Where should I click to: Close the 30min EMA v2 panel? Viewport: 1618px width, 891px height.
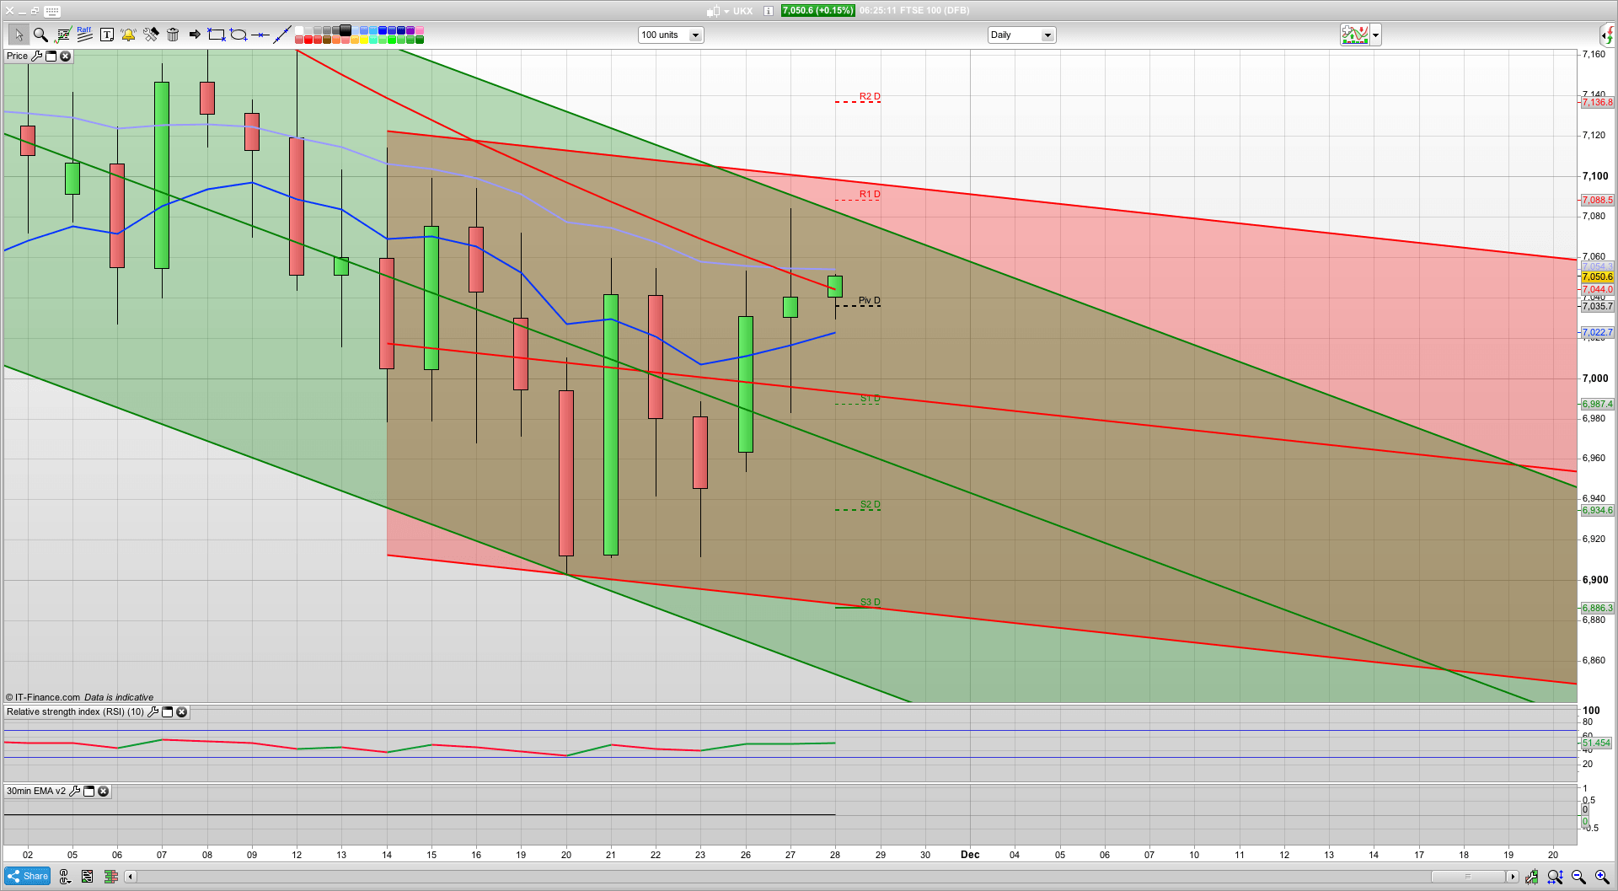click(103, 791)
